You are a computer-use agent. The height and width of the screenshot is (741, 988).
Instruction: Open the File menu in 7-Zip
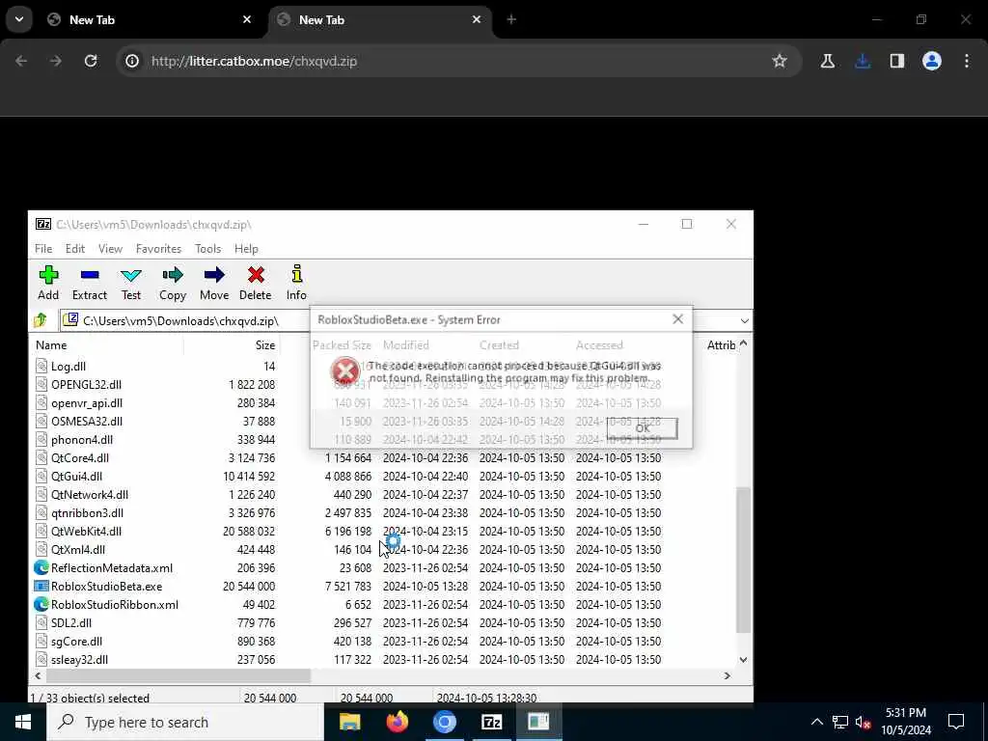coord(43,249)
